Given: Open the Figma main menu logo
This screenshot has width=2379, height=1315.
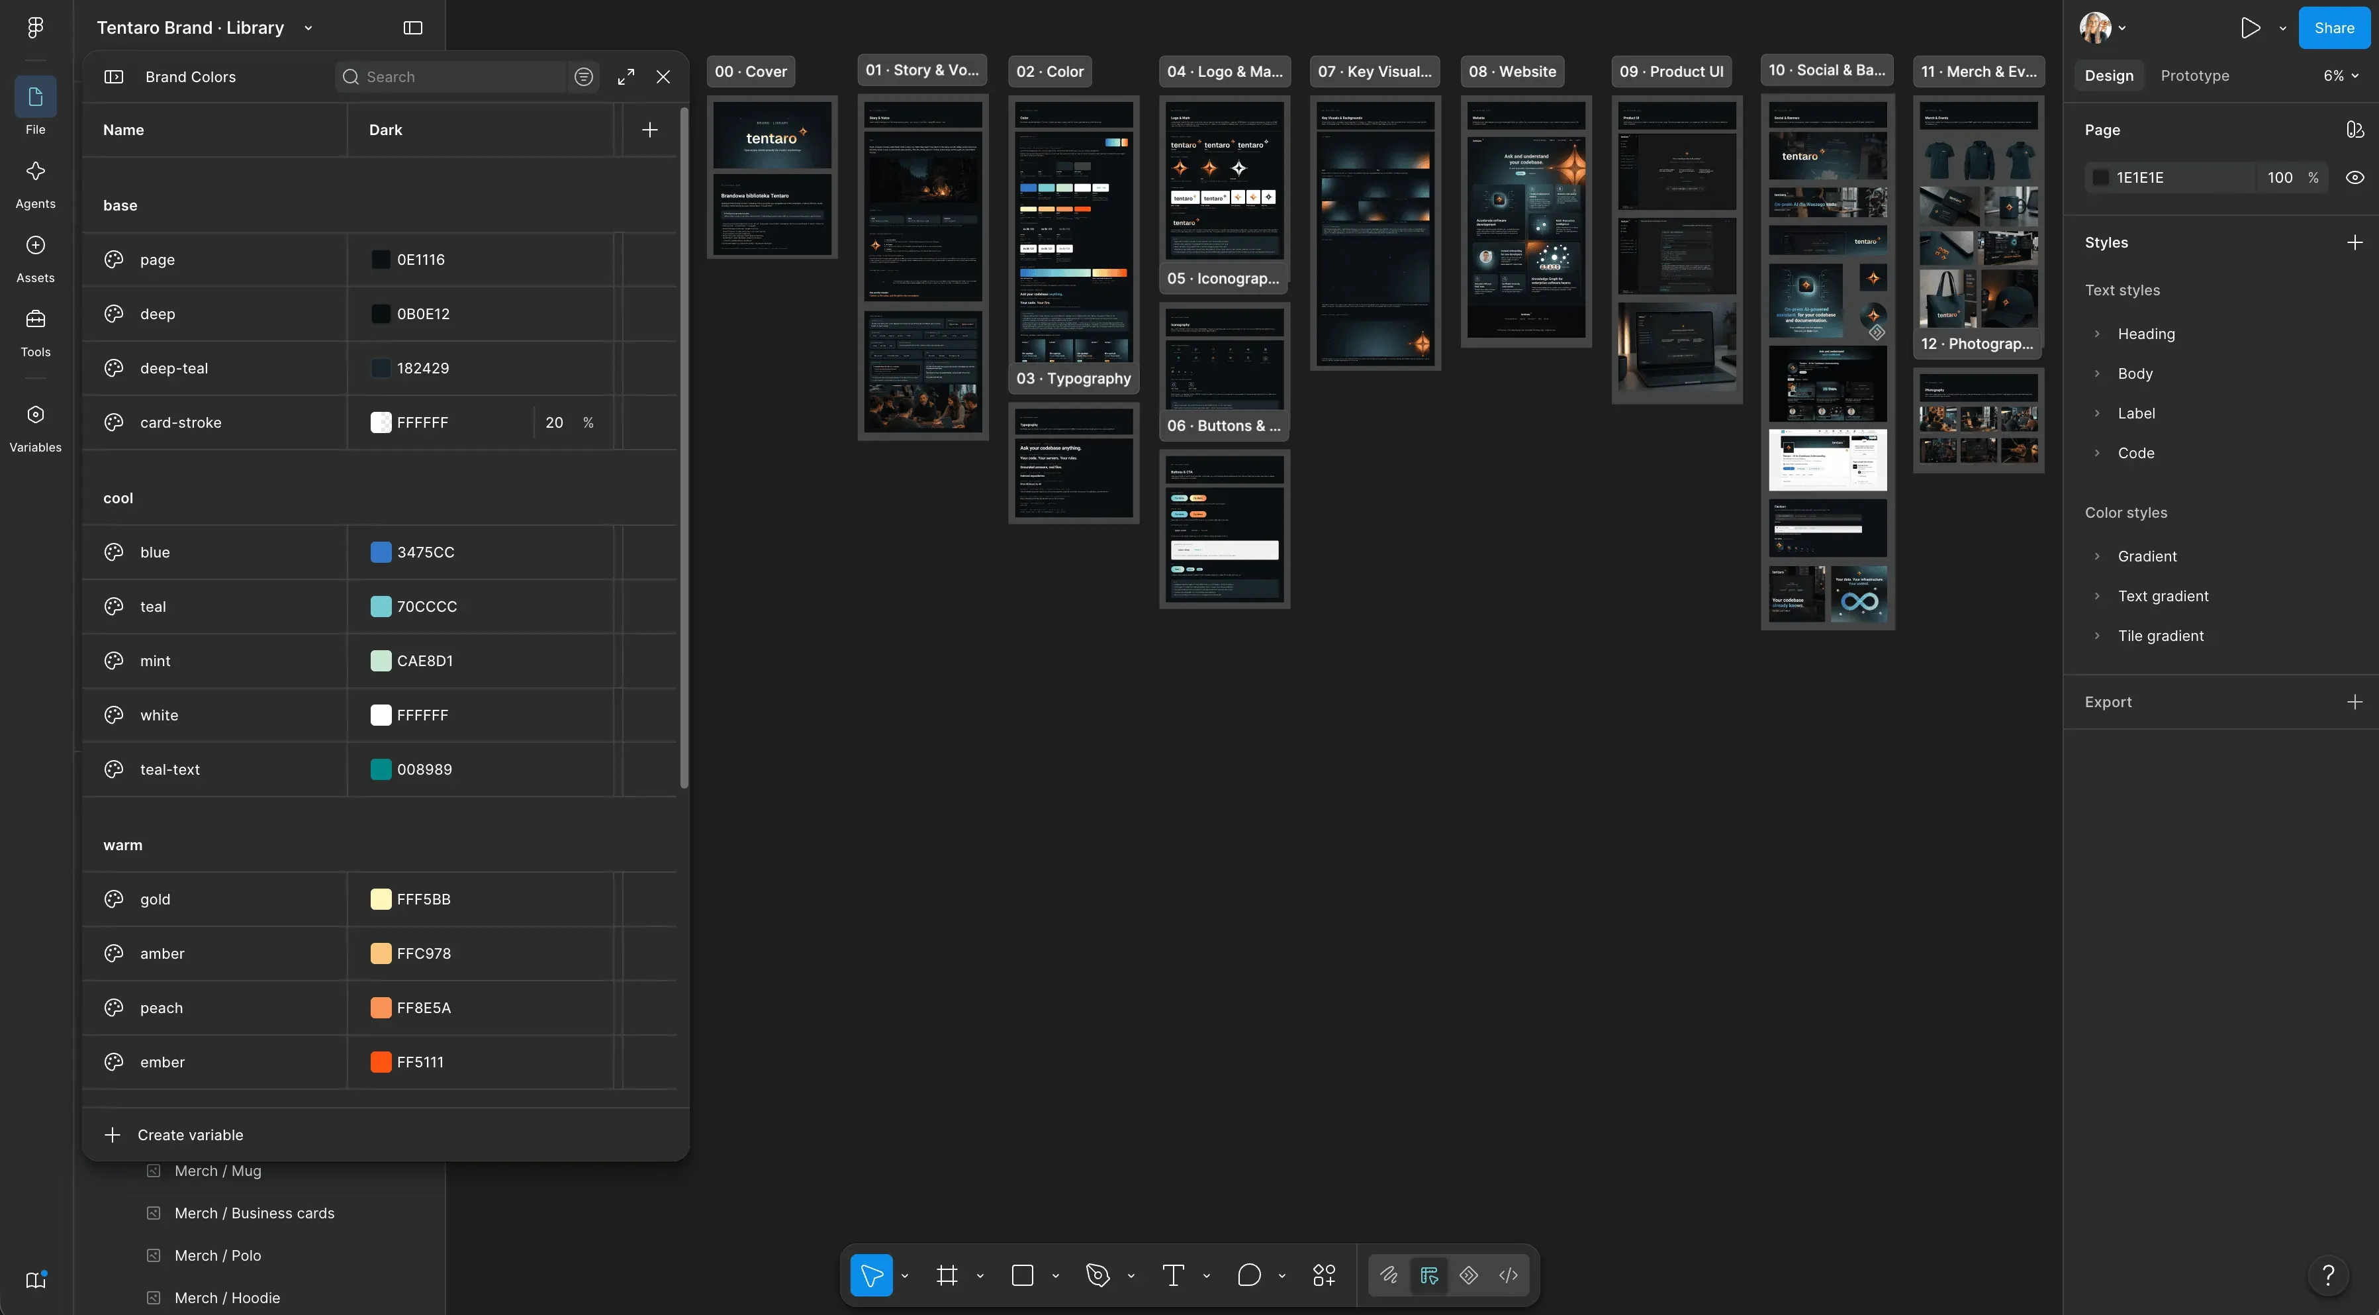Looking at the screenshot, I should tap(35, 28).
